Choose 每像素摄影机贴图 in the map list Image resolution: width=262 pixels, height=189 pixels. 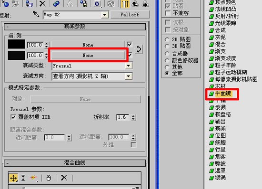(236, 80)
